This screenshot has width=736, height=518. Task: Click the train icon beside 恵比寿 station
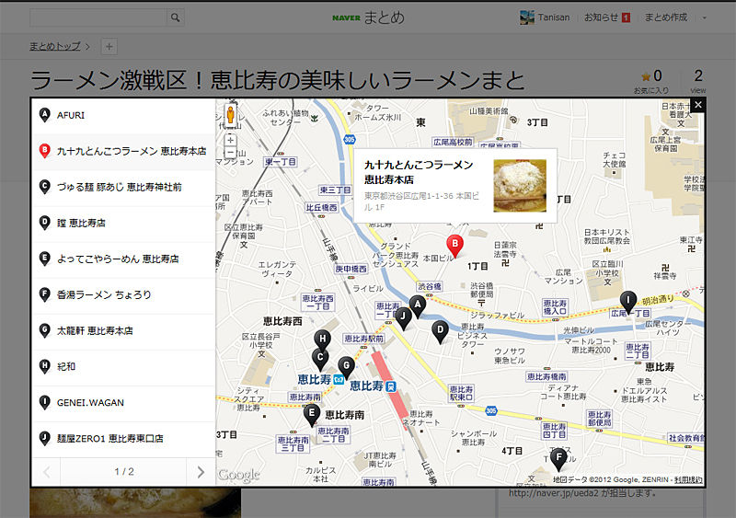tap(391, 386)
